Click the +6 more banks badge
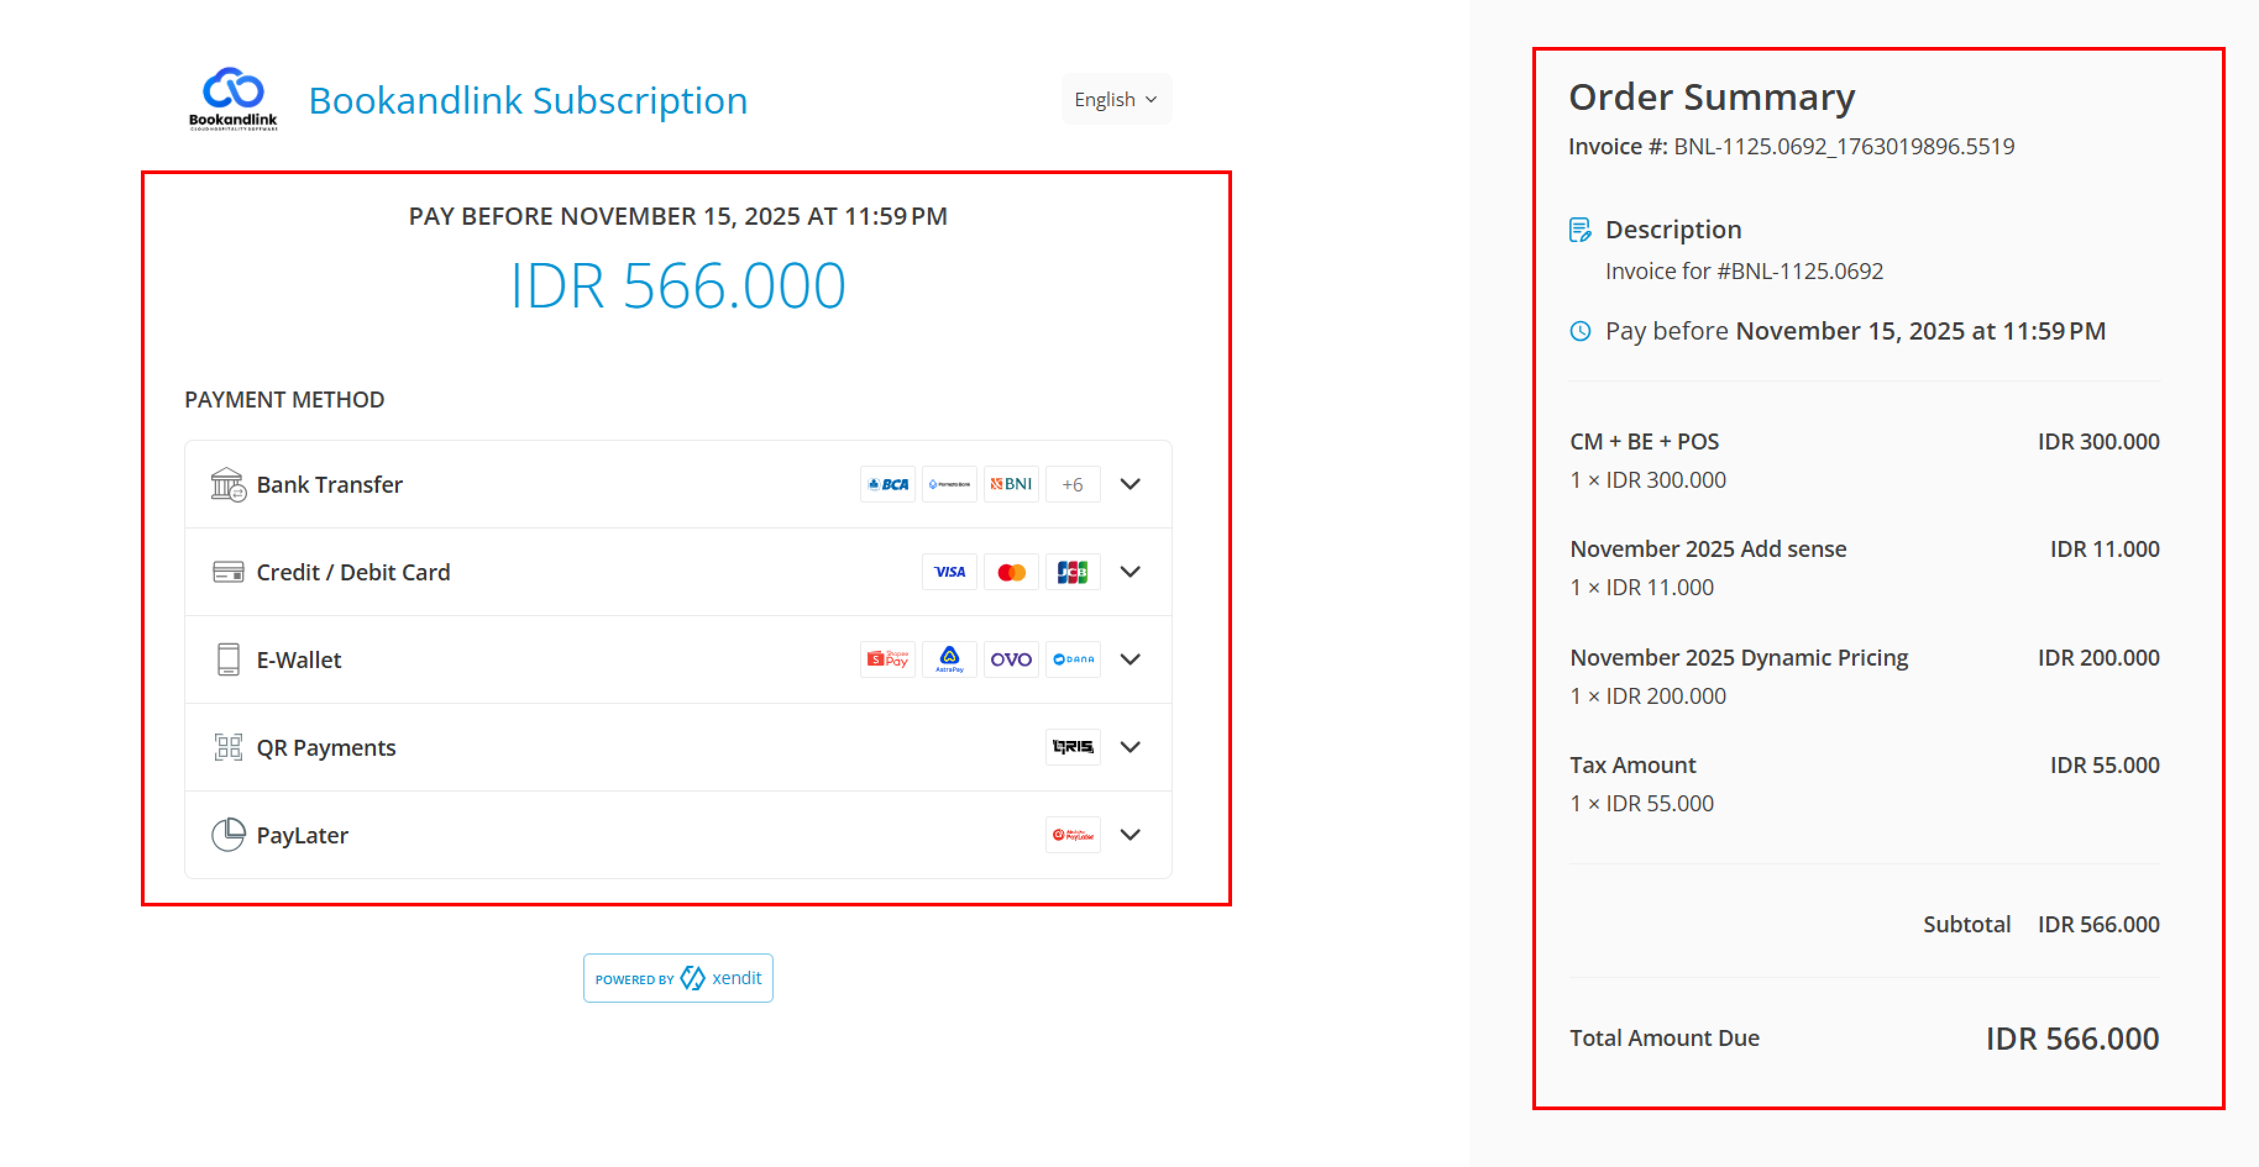Screen dimensions: 2259x1167 click(1073, 485)
